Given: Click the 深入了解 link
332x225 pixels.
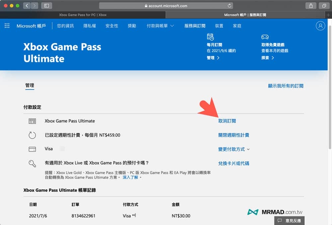Looking at the screenshot, I should (x=130, y=178).
